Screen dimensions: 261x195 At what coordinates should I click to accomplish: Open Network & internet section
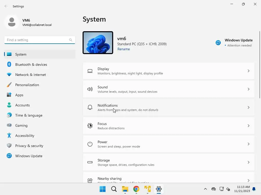point(40,75)
